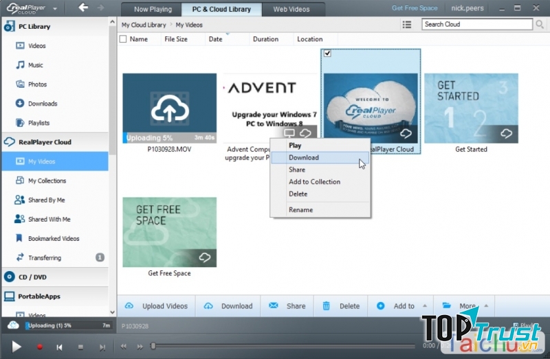Viewport: 550px width, 359px height.
Task: Go forward with the right arrow button
Action: point(100,8)
